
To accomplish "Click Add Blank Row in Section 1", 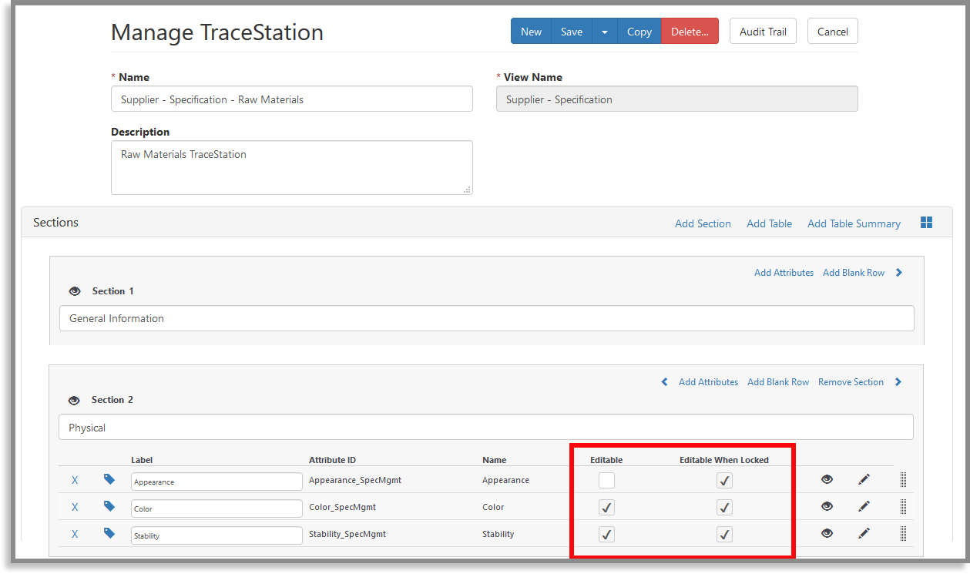I will coord(854,273).
